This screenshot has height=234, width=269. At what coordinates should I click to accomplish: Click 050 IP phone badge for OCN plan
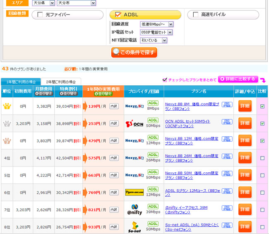(x=227, y=122)
